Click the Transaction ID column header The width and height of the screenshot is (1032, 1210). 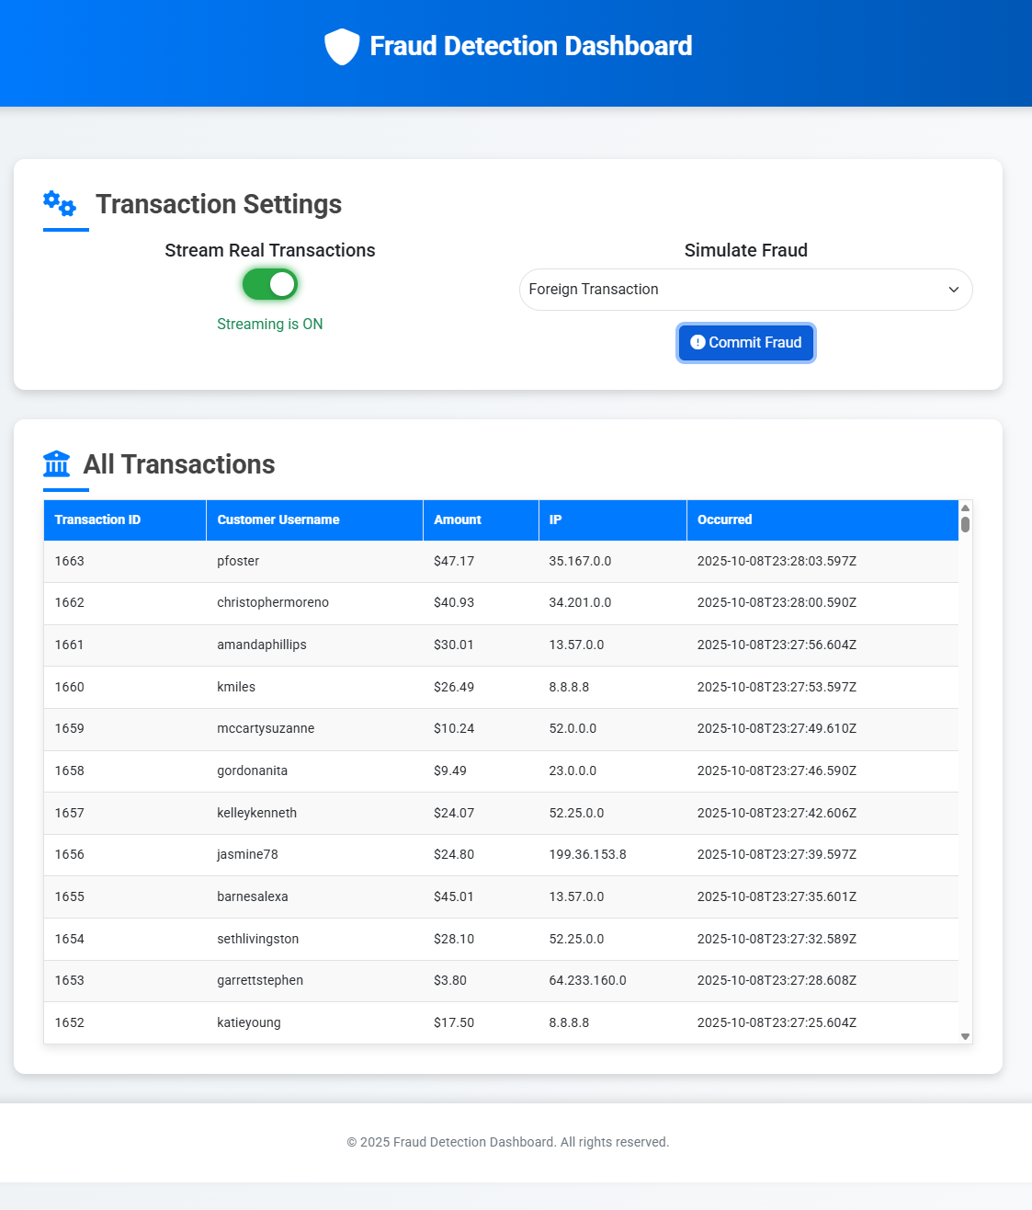97,519
